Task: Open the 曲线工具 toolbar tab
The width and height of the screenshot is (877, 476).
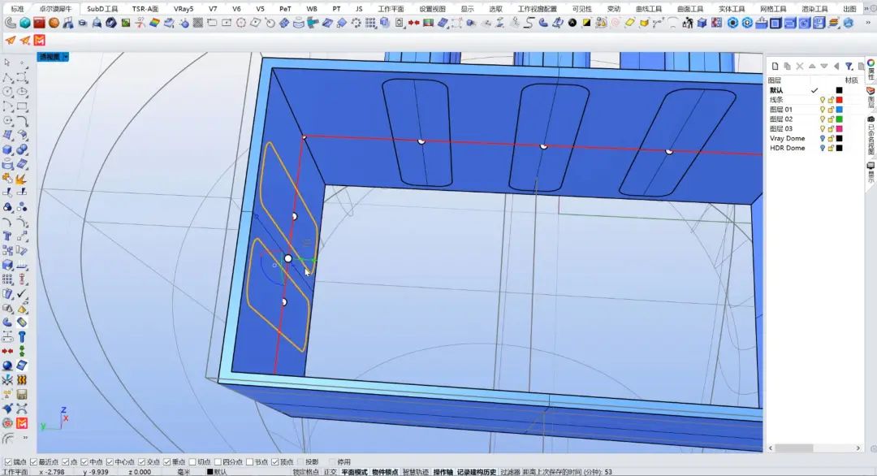Action: (x=648, y=8)
